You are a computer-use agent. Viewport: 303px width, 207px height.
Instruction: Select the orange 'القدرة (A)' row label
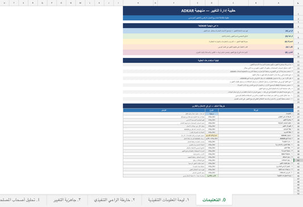click(x=289, y=47)
